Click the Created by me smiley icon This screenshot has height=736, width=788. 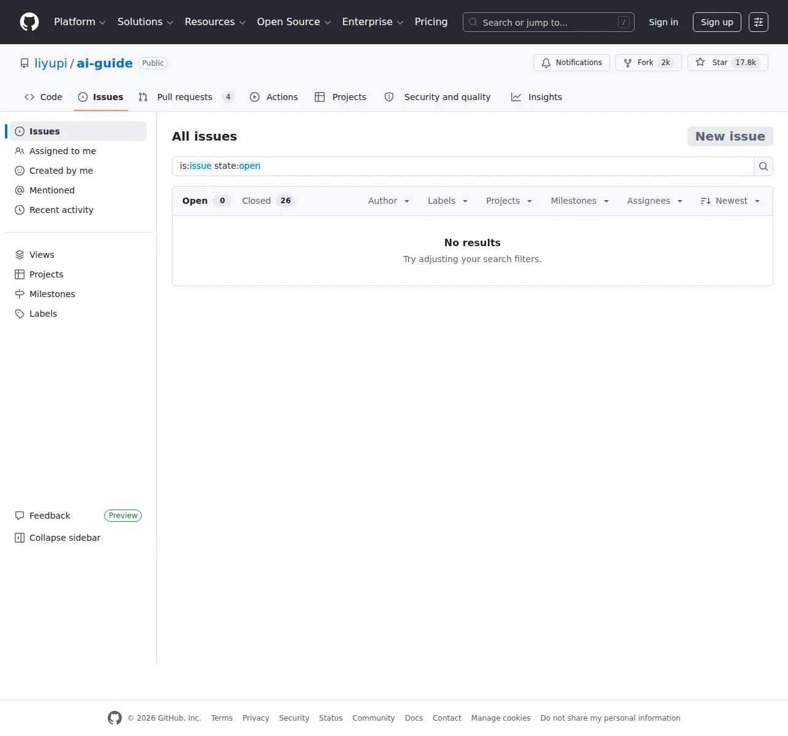20,171
